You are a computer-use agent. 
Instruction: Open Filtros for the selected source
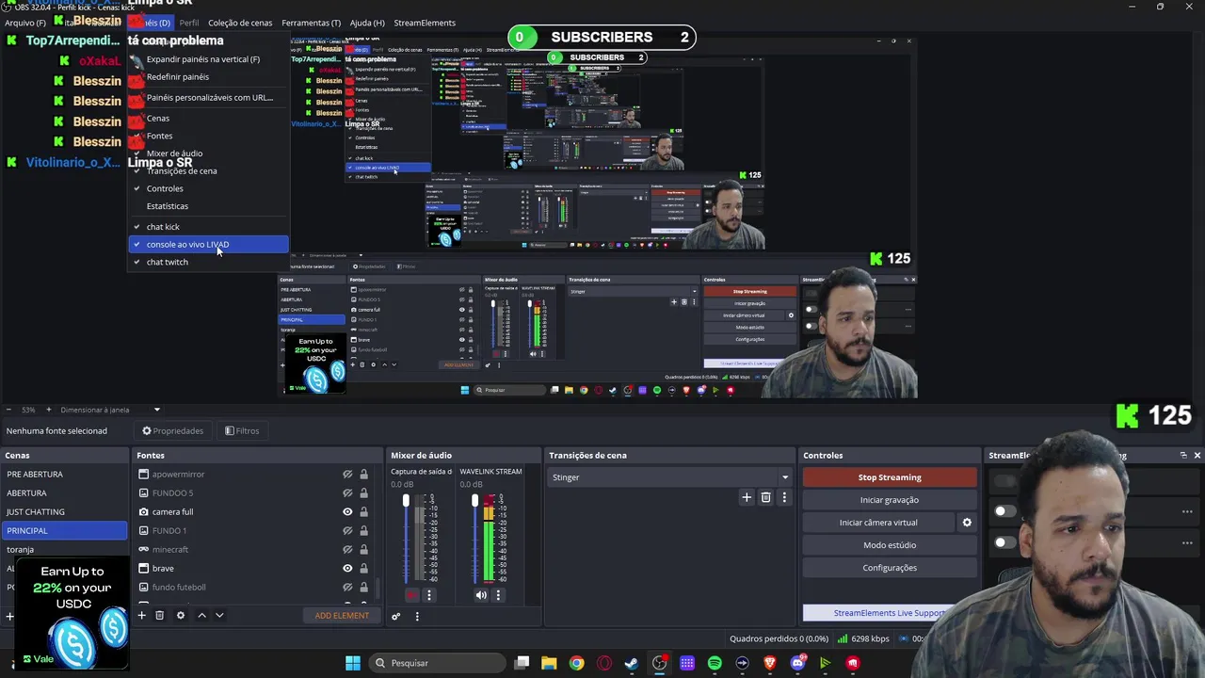tap(242, 431)
